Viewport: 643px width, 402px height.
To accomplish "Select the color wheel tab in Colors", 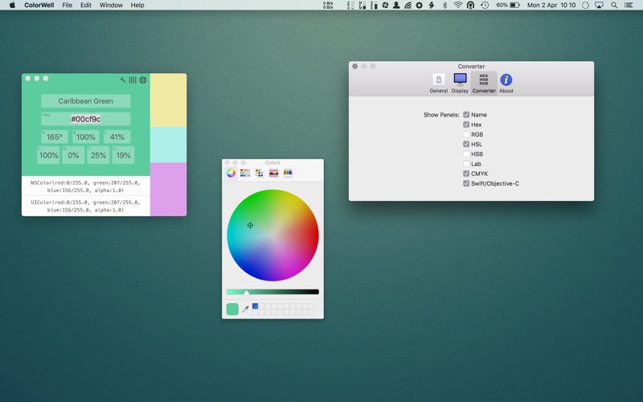I will point(231,173).
